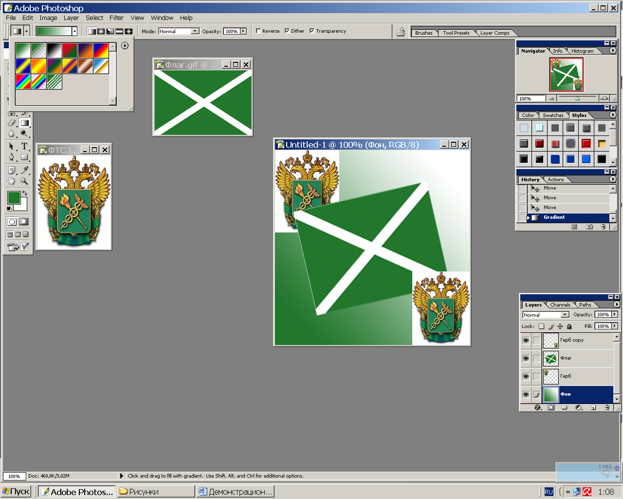Switch to the Channels tab
623x499 pixels.
560,305
